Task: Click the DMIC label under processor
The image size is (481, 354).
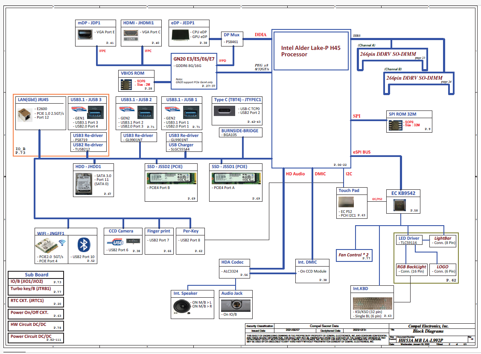Action: point(320,174)
